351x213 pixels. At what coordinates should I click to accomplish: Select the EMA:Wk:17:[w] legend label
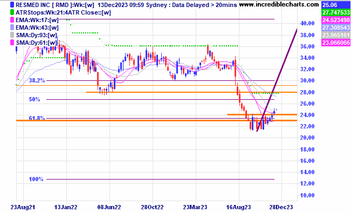(37, 20)
